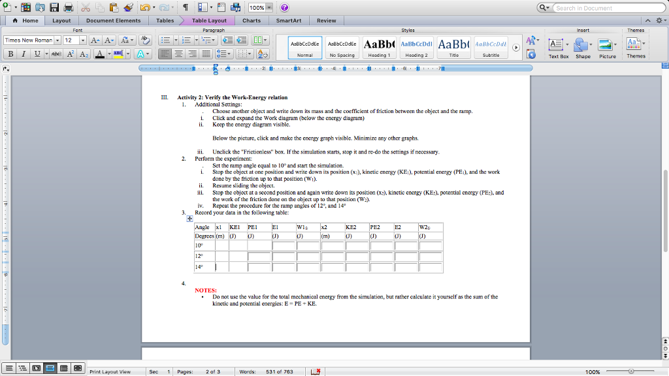
Task: Toggle Underline formatting
Action: [x=37, y=54]
